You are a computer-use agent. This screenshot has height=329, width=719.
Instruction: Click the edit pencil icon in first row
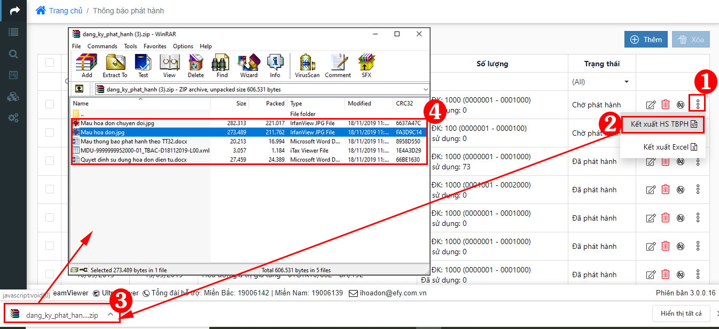[651, 105]
